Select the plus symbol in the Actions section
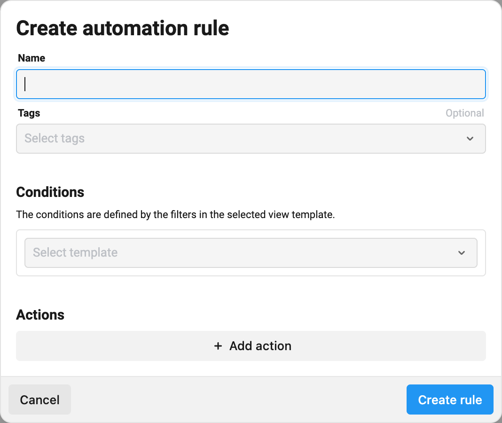This screenshot has width=502, height=423. tap(218, 345)
